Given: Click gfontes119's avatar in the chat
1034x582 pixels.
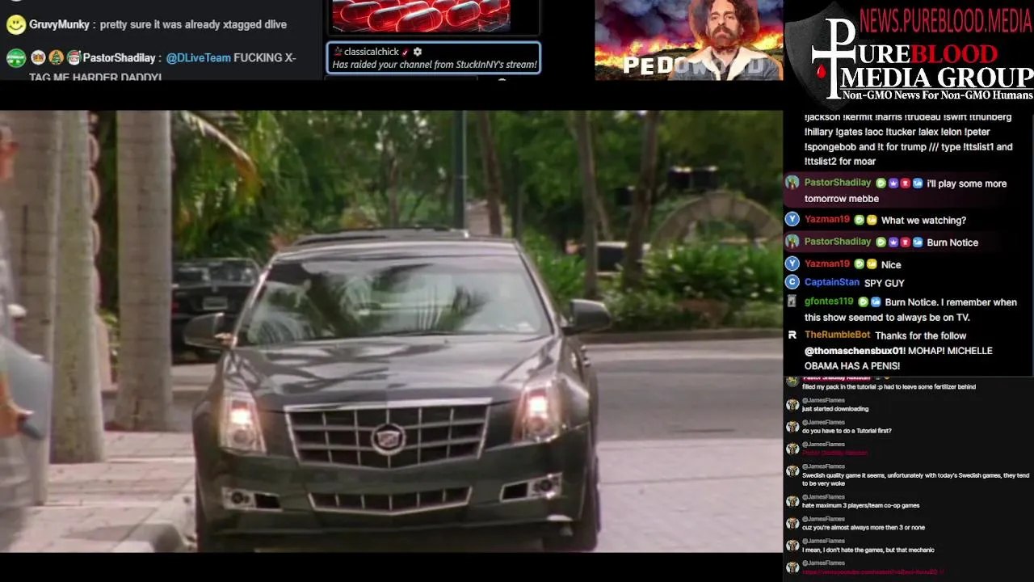Looking at the screenshot, I should (x=792, y=302).
